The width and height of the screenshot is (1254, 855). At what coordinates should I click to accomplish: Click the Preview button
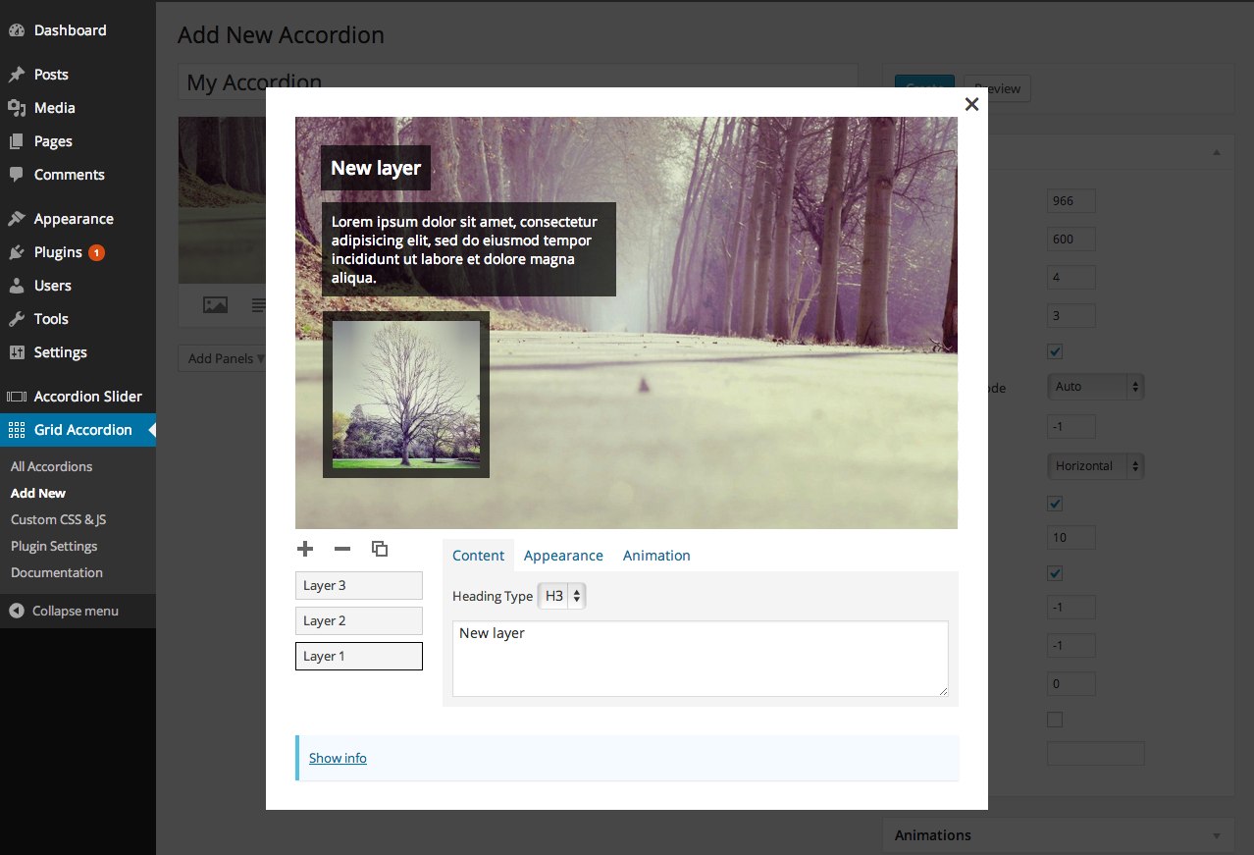(x=997, y=88)
